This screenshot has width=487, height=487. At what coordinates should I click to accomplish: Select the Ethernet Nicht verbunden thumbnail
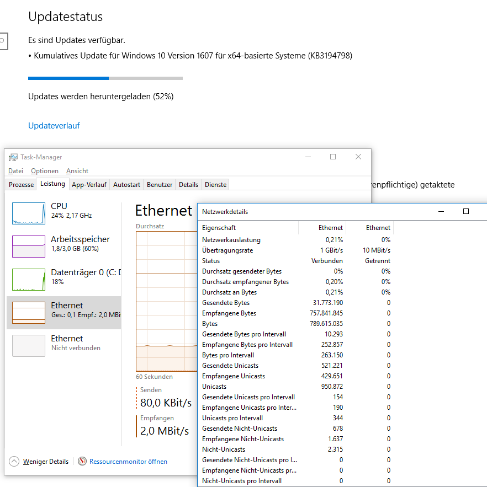coord(29,346)
